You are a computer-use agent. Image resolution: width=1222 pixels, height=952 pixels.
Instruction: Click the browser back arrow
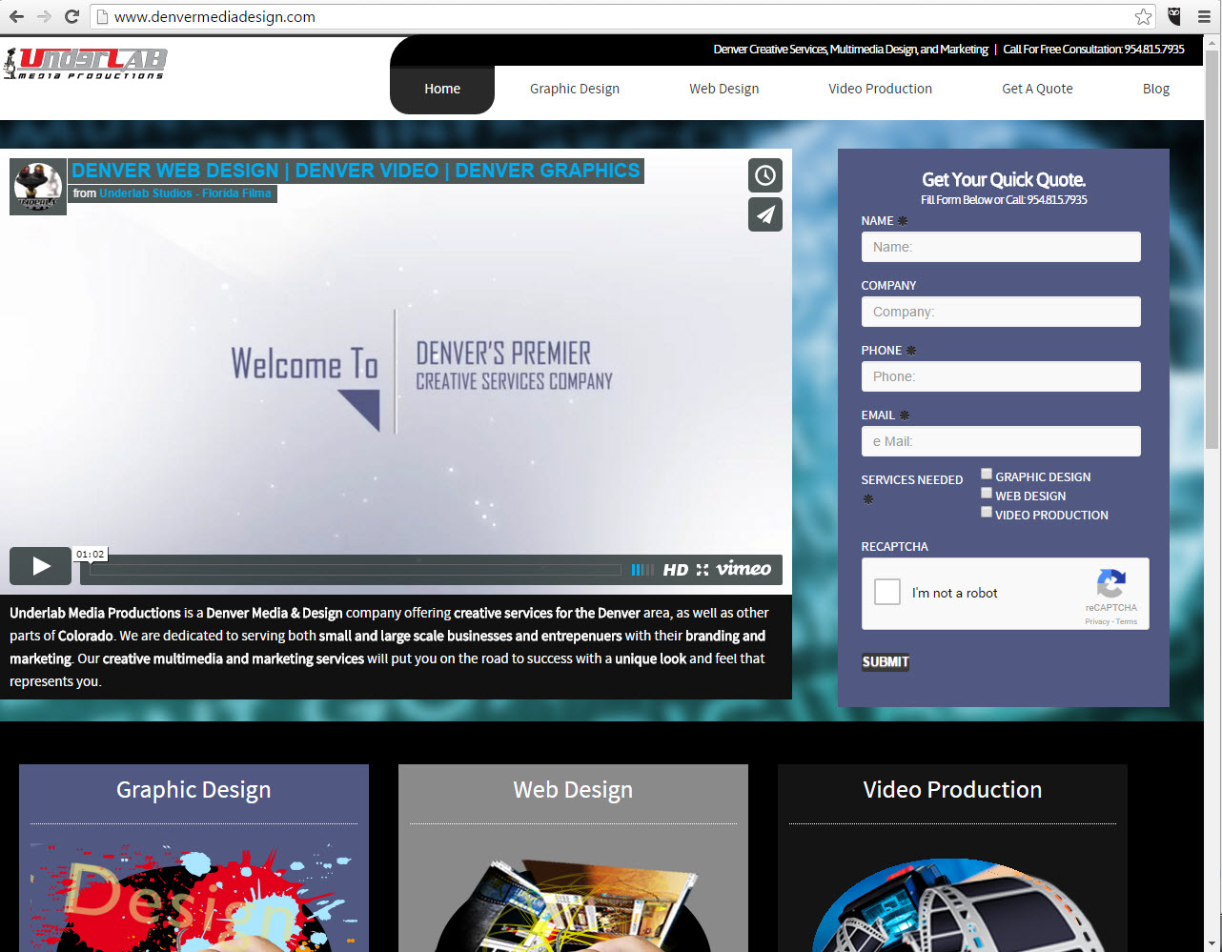tap(16, 16)
